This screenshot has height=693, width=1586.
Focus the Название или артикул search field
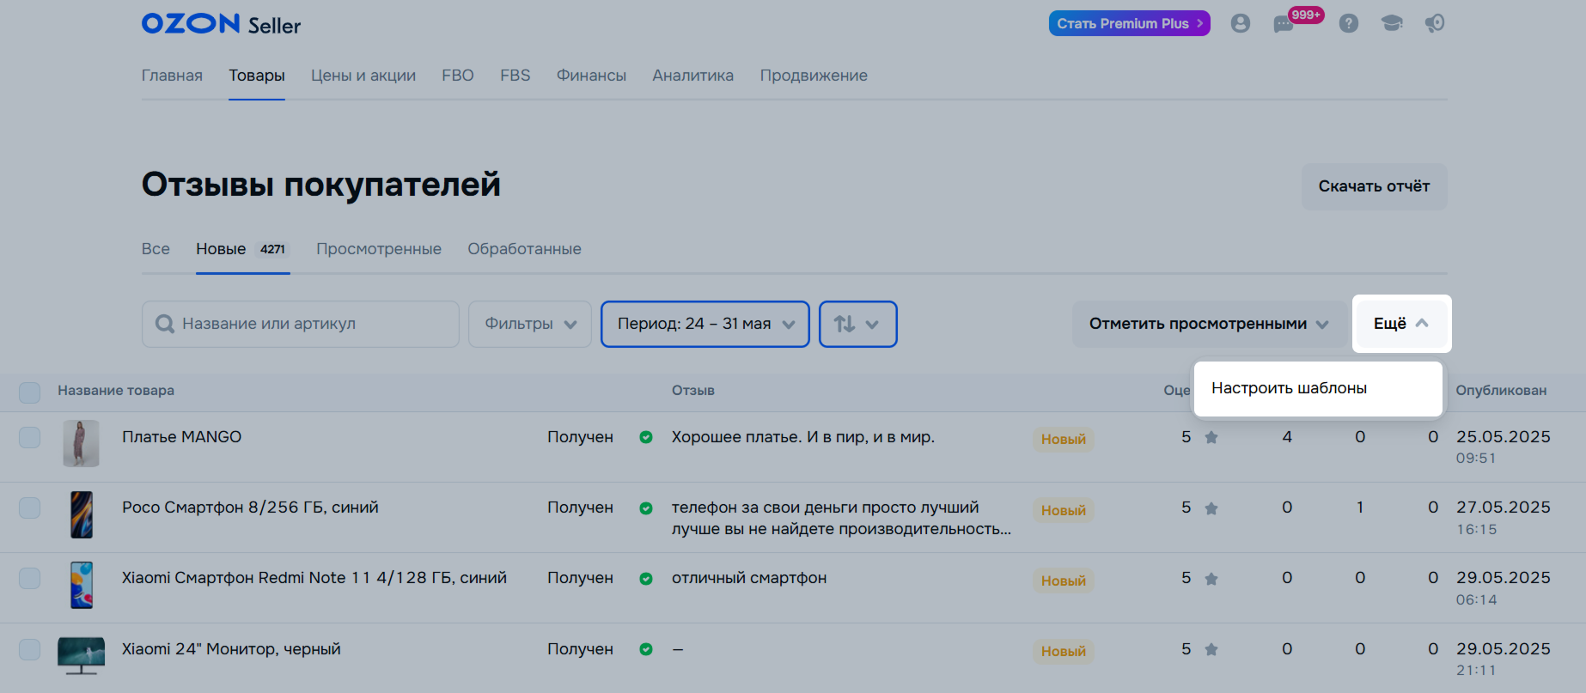(301, 324)
